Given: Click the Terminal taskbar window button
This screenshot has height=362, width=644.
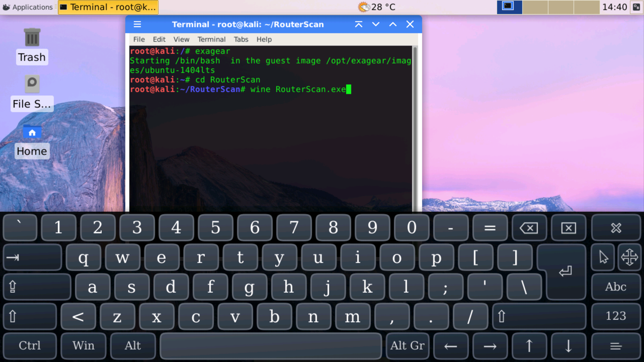Looking at the screenshot, I should (108, 7).
